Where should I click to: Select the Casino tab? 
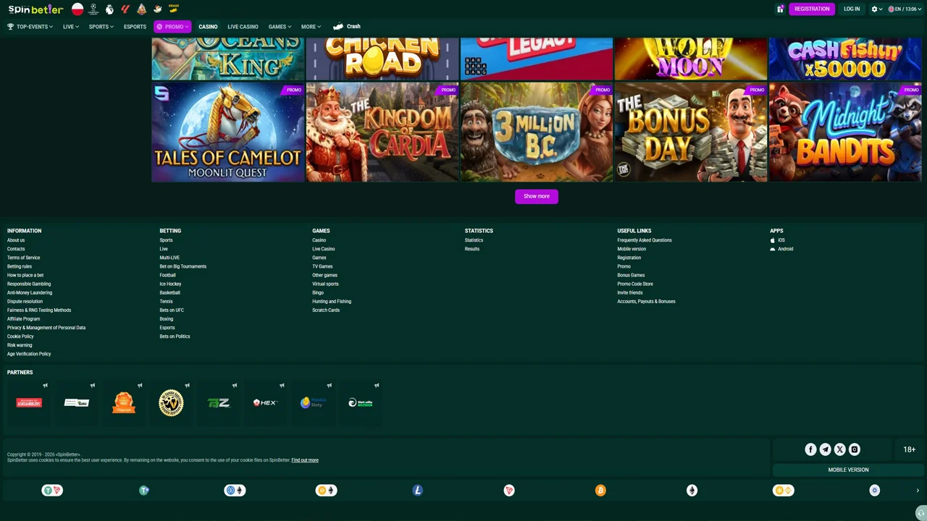tap(208, 27)
